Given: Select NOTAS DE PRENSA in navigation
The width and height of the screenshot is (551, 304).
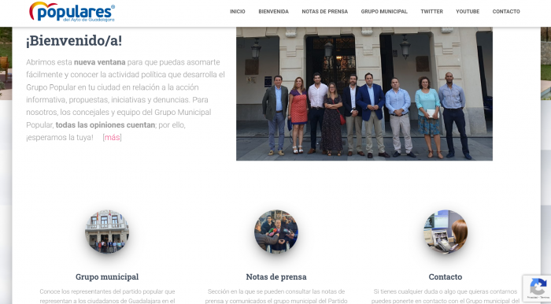Looking at the screenshot, I should (x=324, y=12).
